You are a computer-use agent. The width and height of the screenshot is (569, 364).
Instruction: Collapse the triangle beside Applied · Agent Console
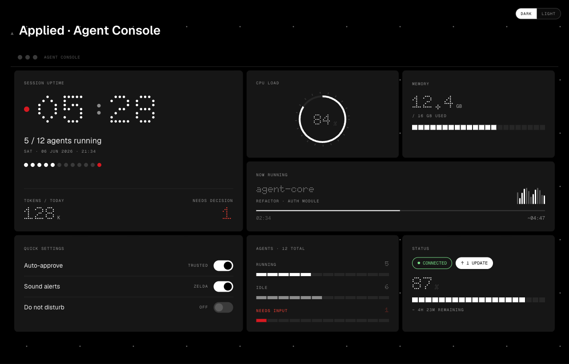[x=12, y=33]
